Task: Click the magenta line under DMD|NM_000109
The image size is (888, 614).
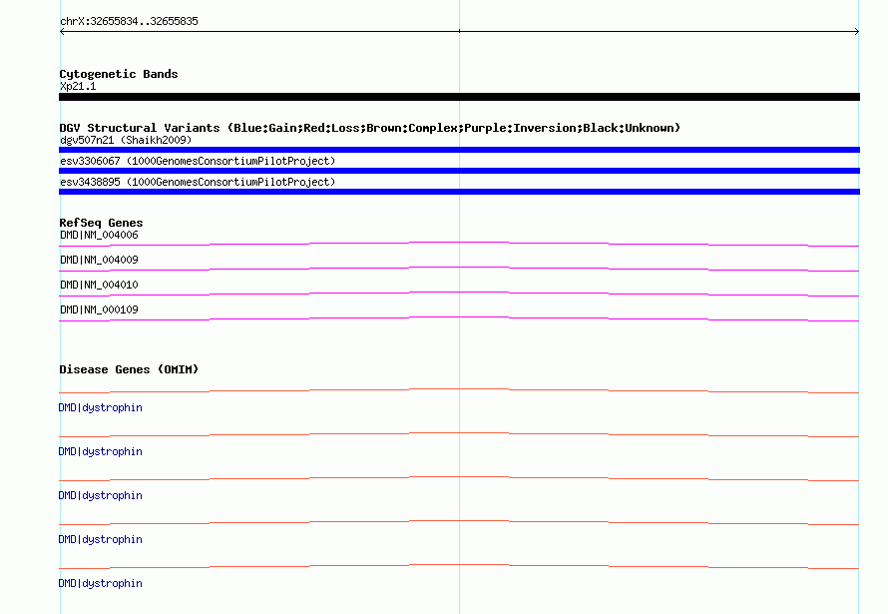Action: [459, 317]
